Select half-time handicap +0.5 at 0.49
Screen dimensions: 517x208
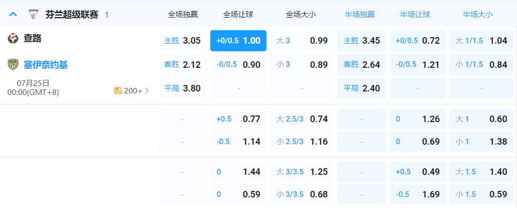click(x=418, y=172)
